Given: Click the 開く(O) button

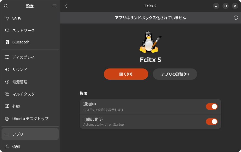Looking at the screenshot, I should (x=126, y=74).
